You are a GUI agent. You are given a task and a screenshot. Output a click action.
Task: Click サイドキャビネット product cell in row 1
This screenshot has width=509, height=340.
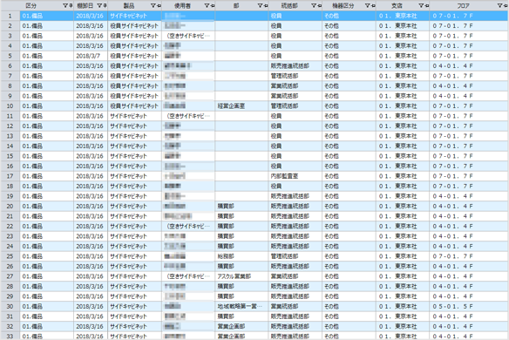134,16
